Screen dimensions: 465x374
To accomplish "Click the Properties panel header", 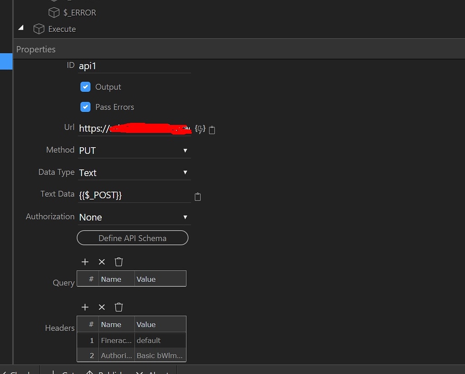I will [x=239, y=49].
